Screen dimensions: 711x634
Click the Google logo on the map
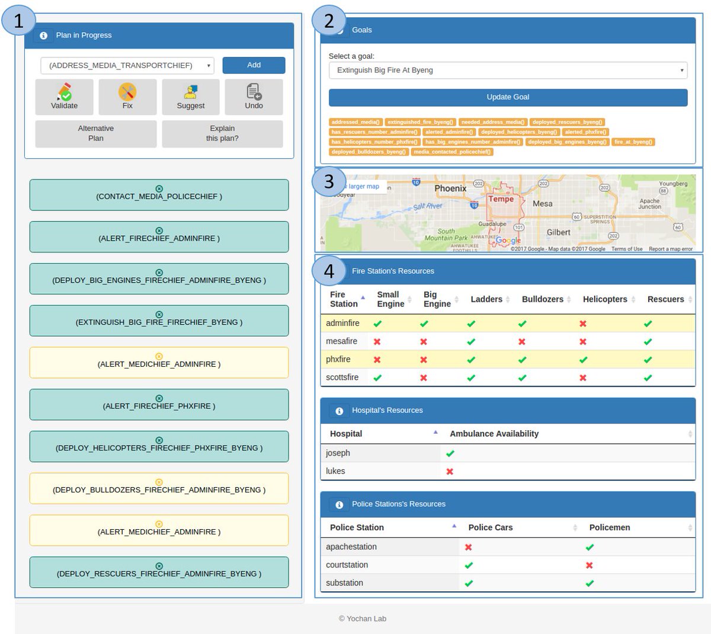tap(508, 240)
